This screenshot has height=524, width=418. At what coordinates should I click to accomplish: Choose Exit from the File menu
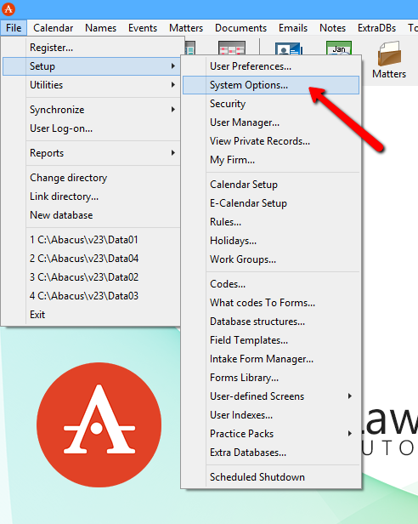point(92,315)
